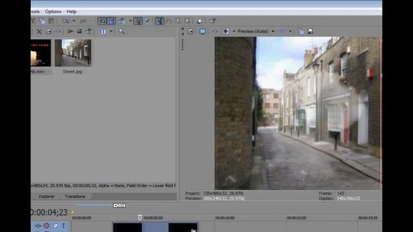The height and width of the screenshot is (232, 413).
Task: Click the Display 540x396x32 readout
Action: click(339, 198)
